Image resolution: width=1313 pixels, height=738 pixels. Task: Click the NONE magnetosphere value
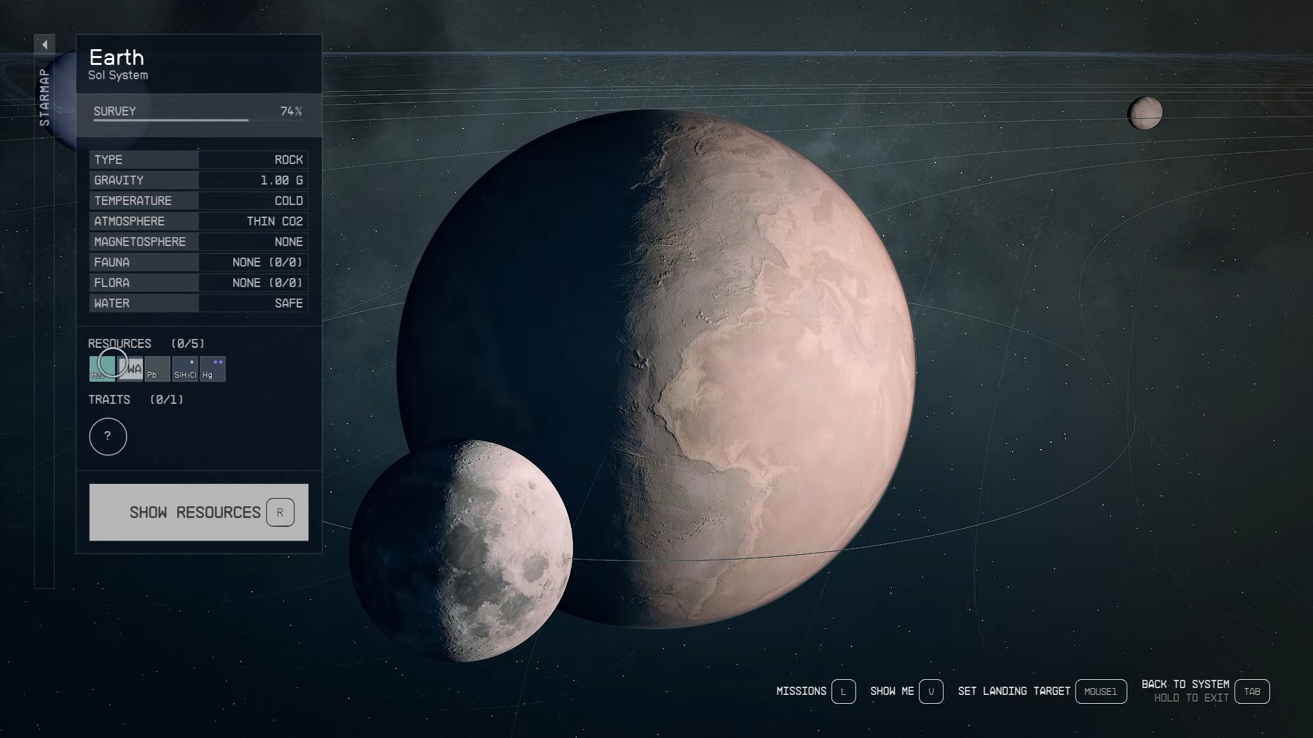(x=289, y=242)
